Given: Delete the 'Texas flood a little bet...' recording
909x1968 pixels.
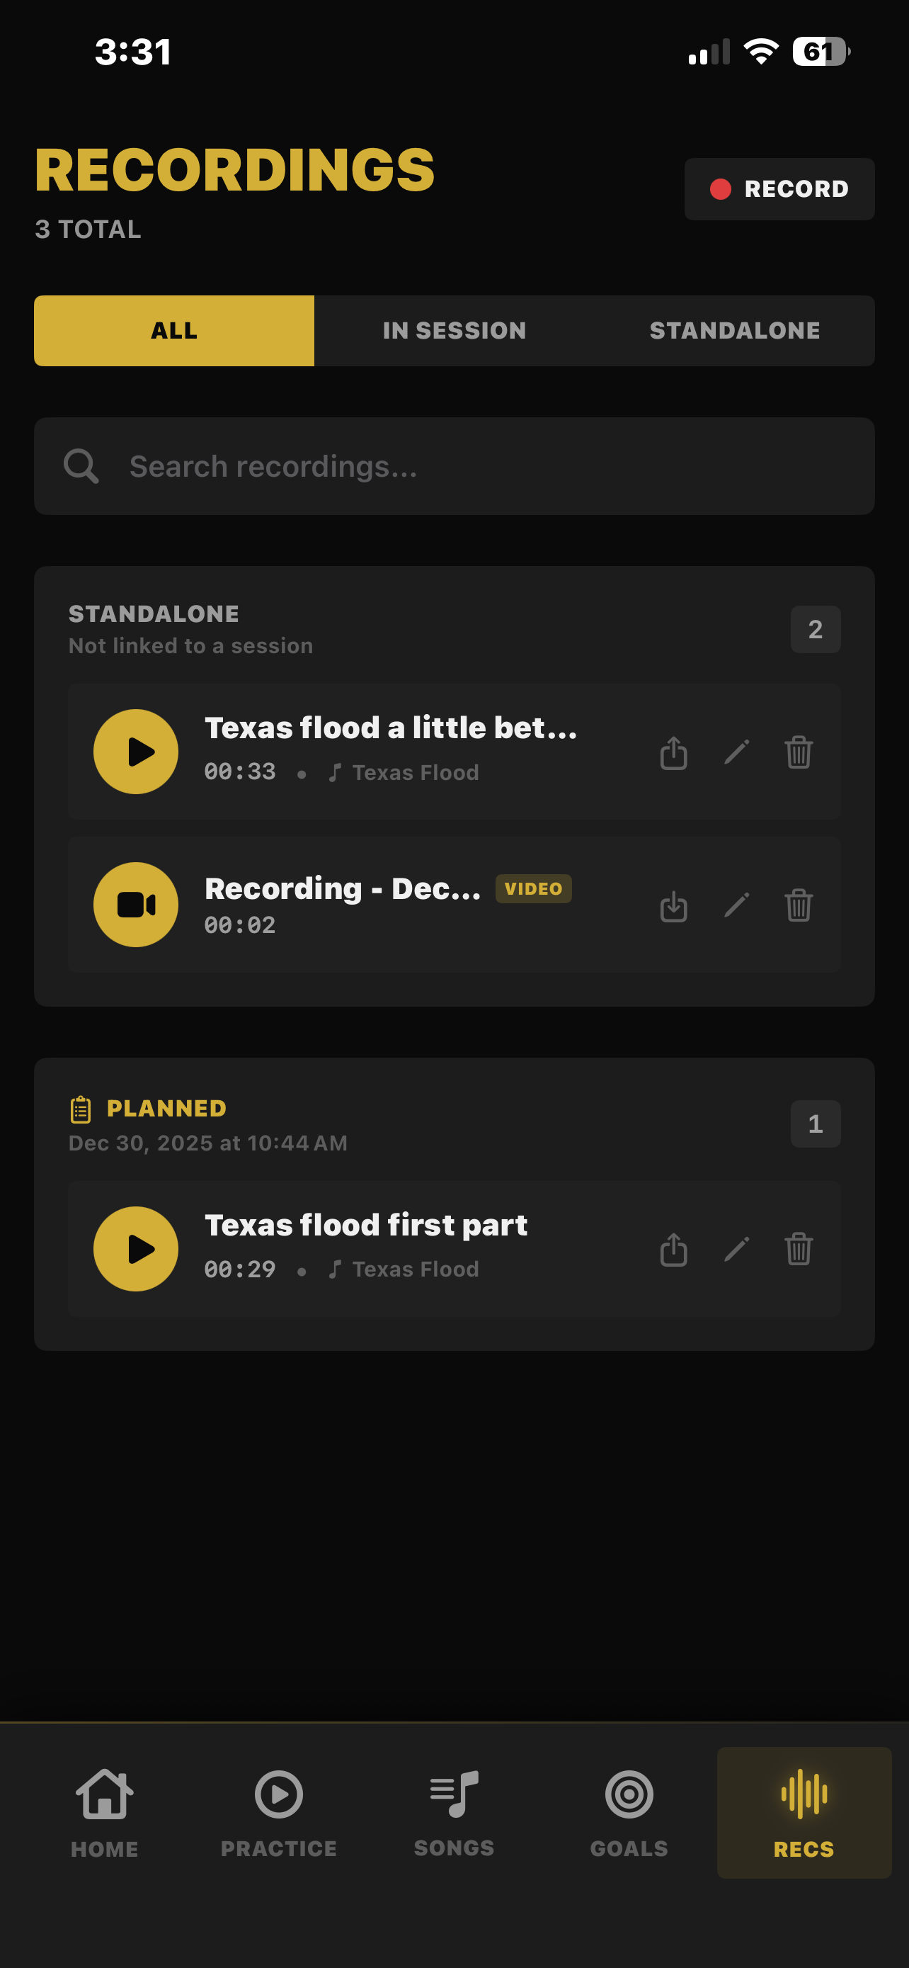Looking at the screenshot, I should 799,752.
